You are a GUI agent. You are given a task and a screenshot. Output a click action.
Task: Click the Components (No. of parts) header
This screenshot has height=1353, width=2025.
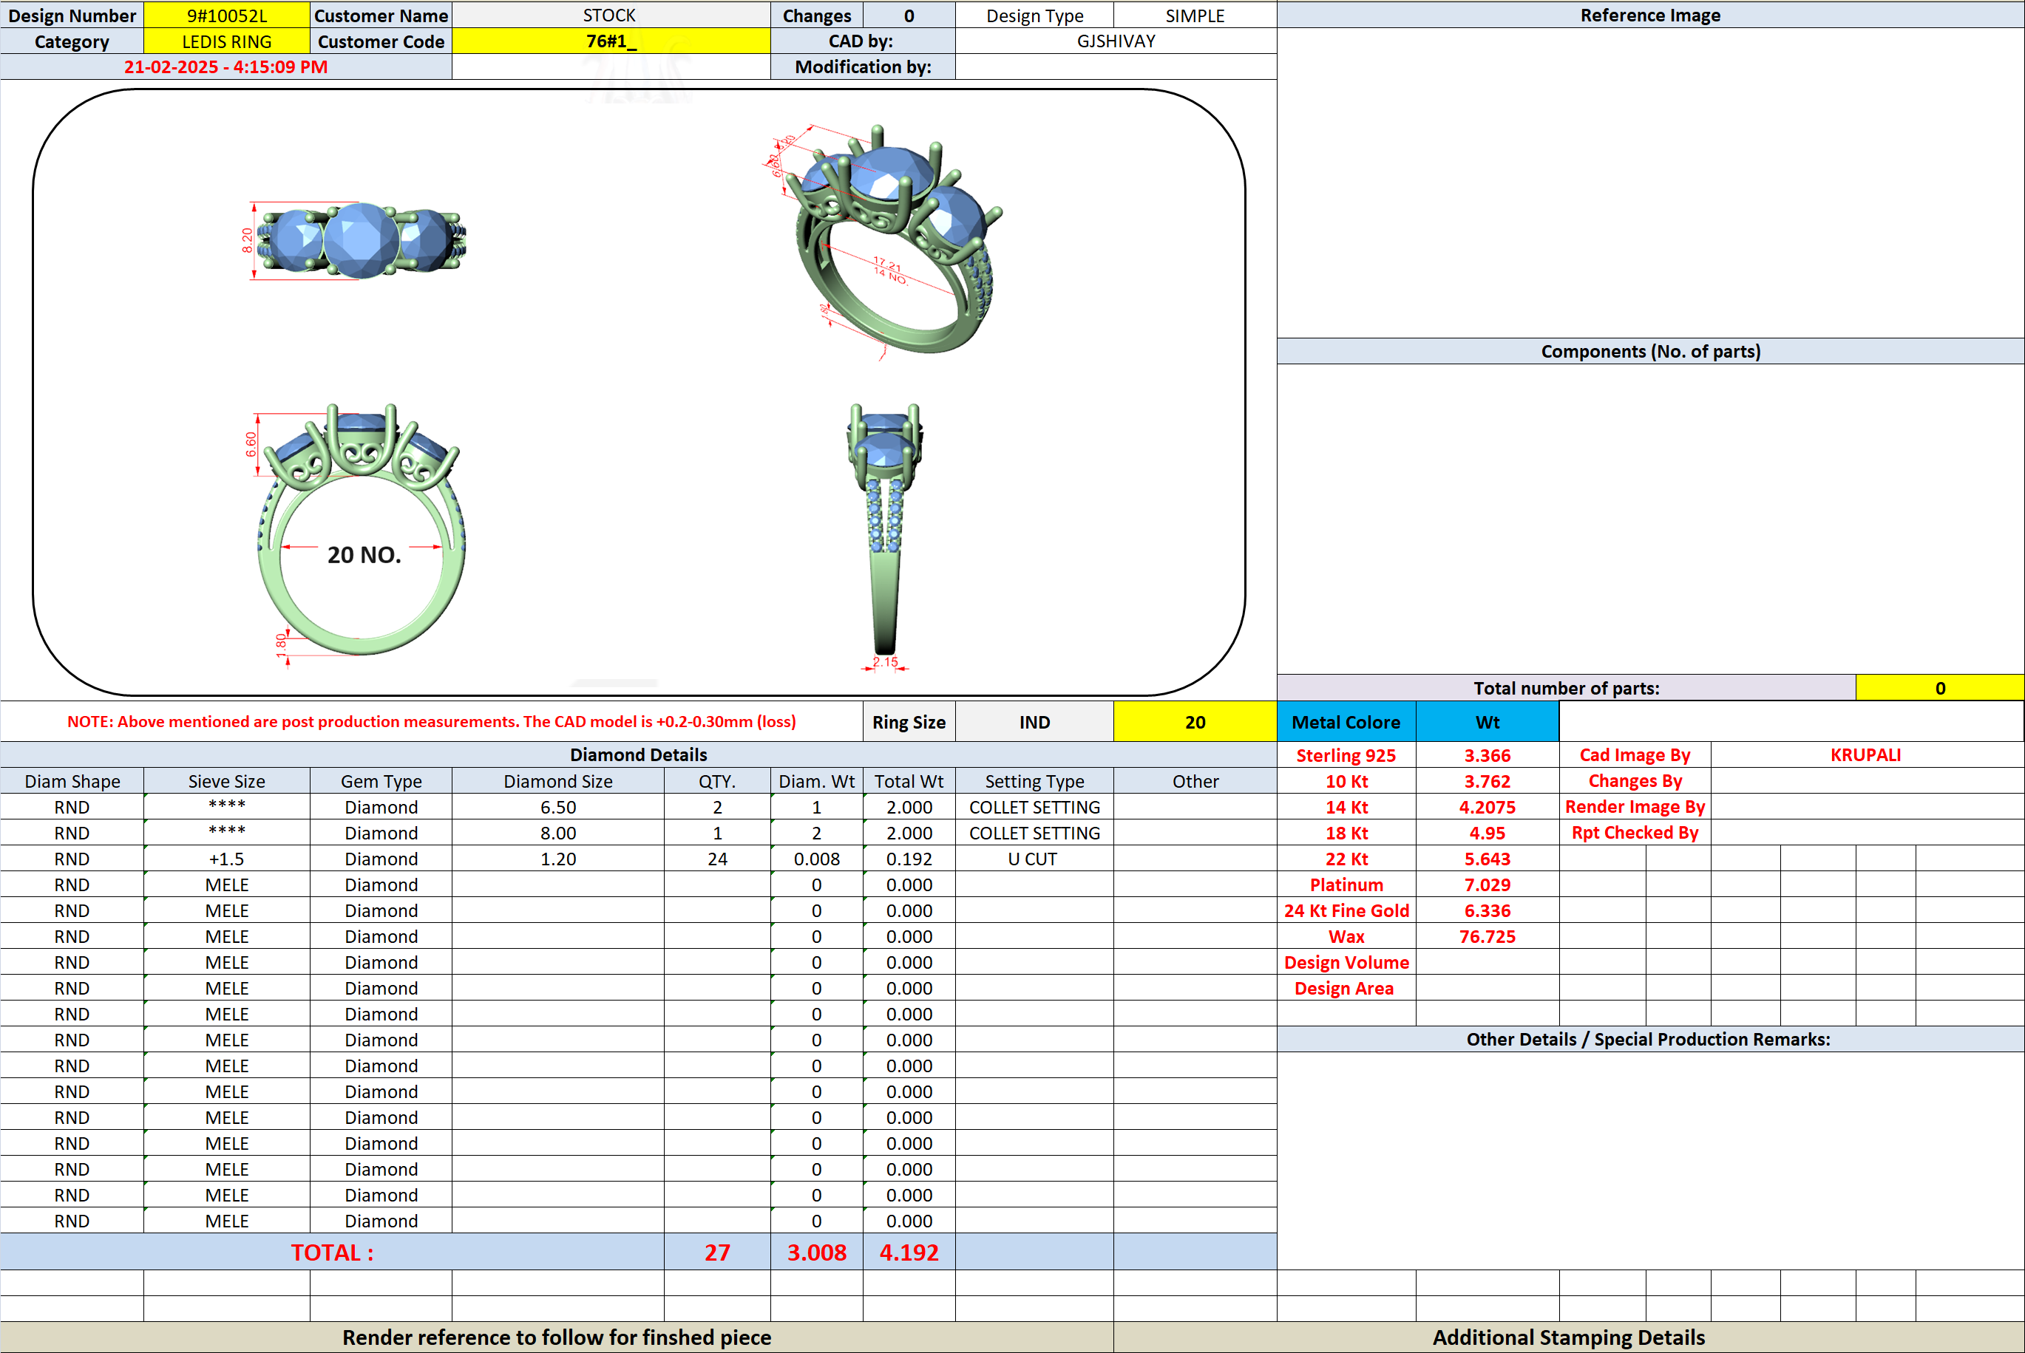[x=1650, y=351]
